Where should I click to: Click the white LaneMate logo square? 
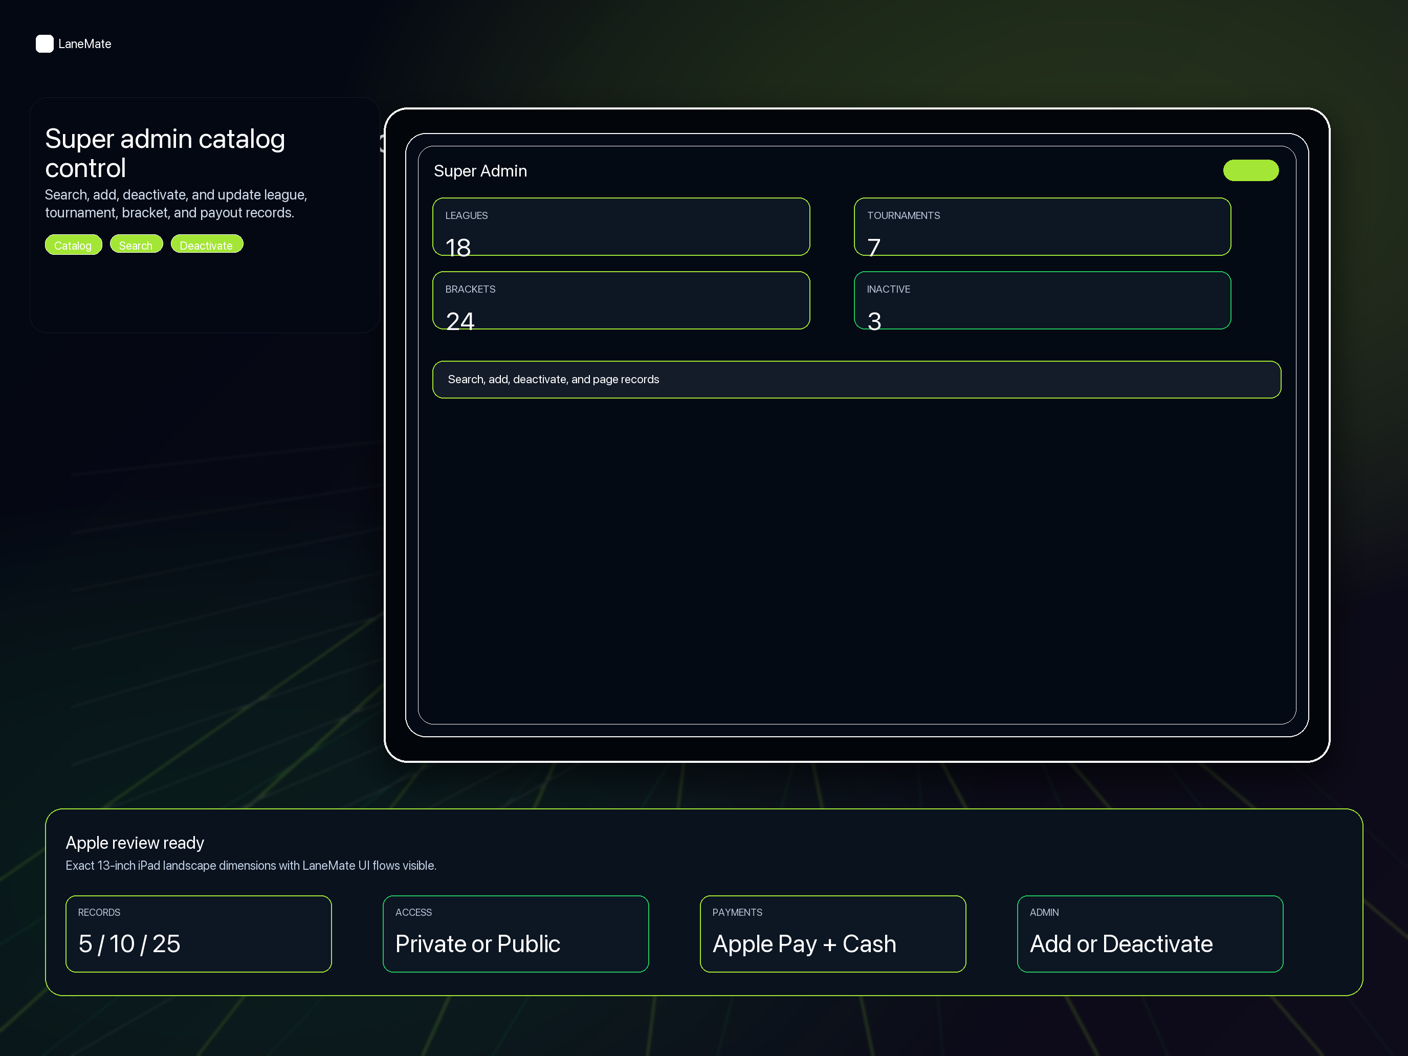(45, 44)
